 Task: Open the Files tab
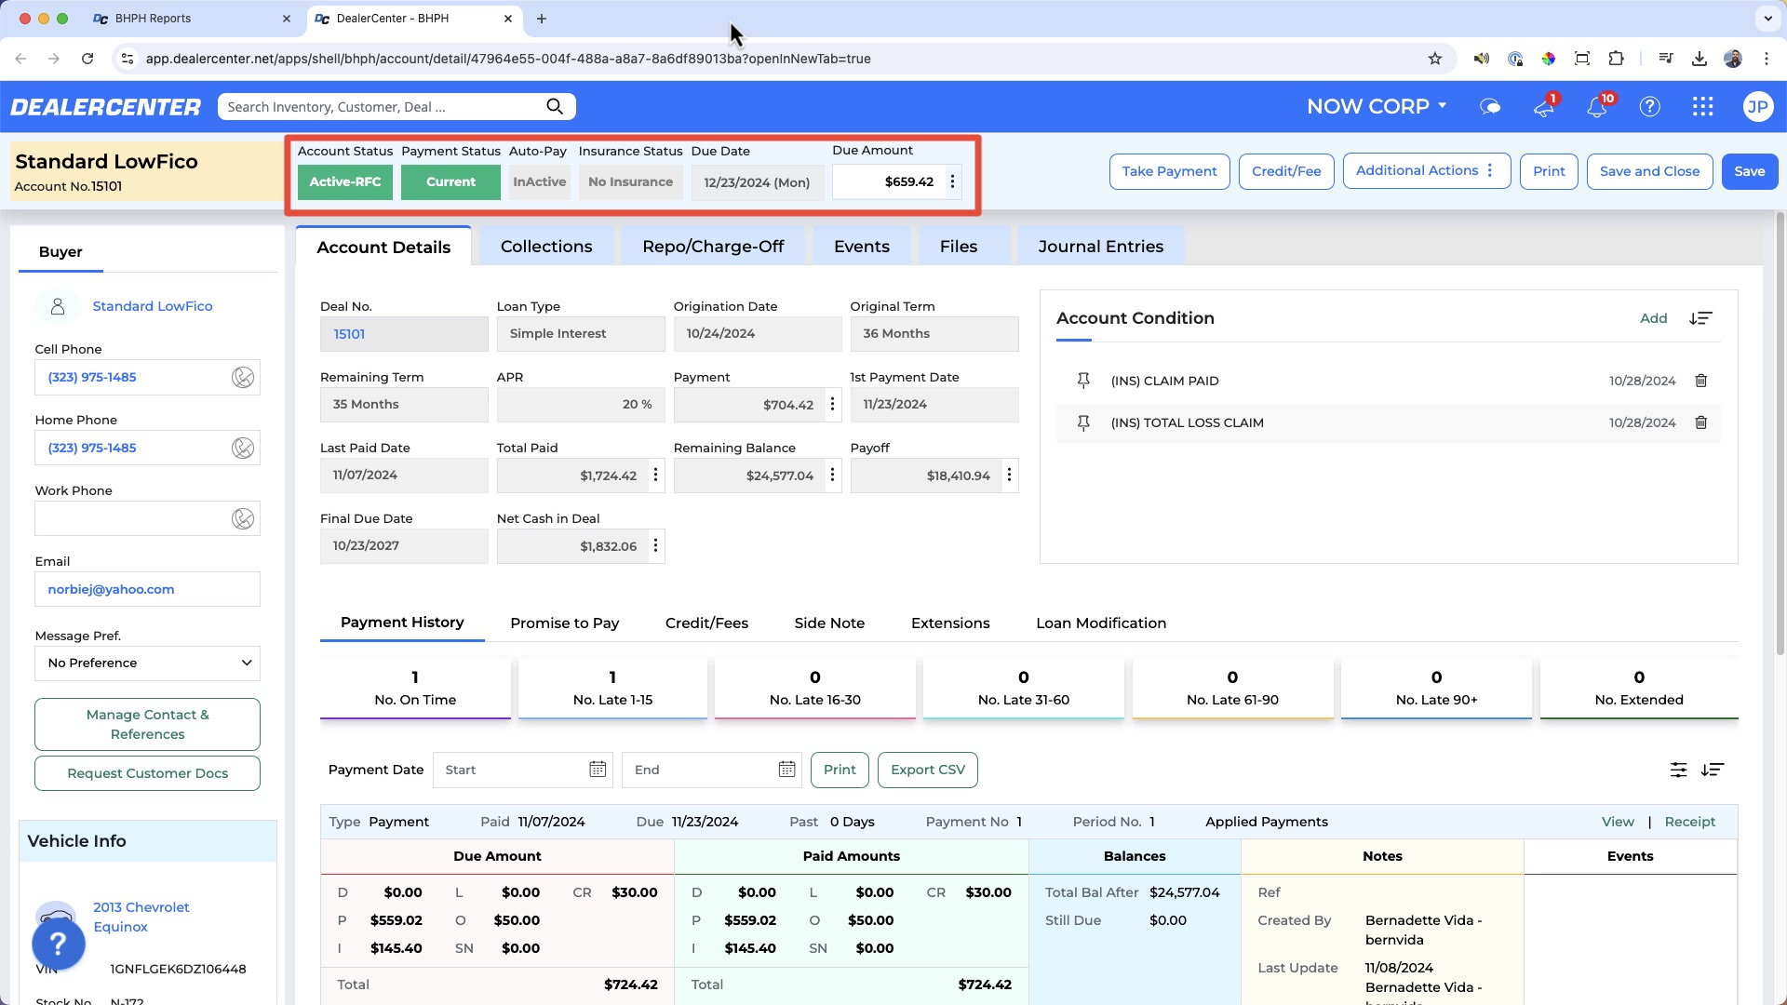click(x=959, y=247)
